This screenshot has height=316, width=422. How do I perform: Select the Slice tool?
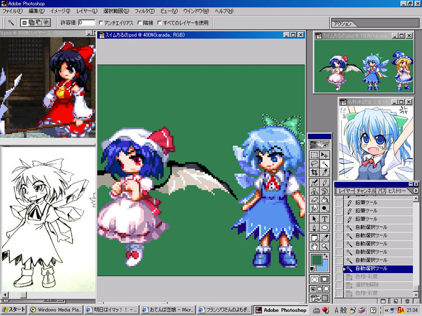point(324,172)
